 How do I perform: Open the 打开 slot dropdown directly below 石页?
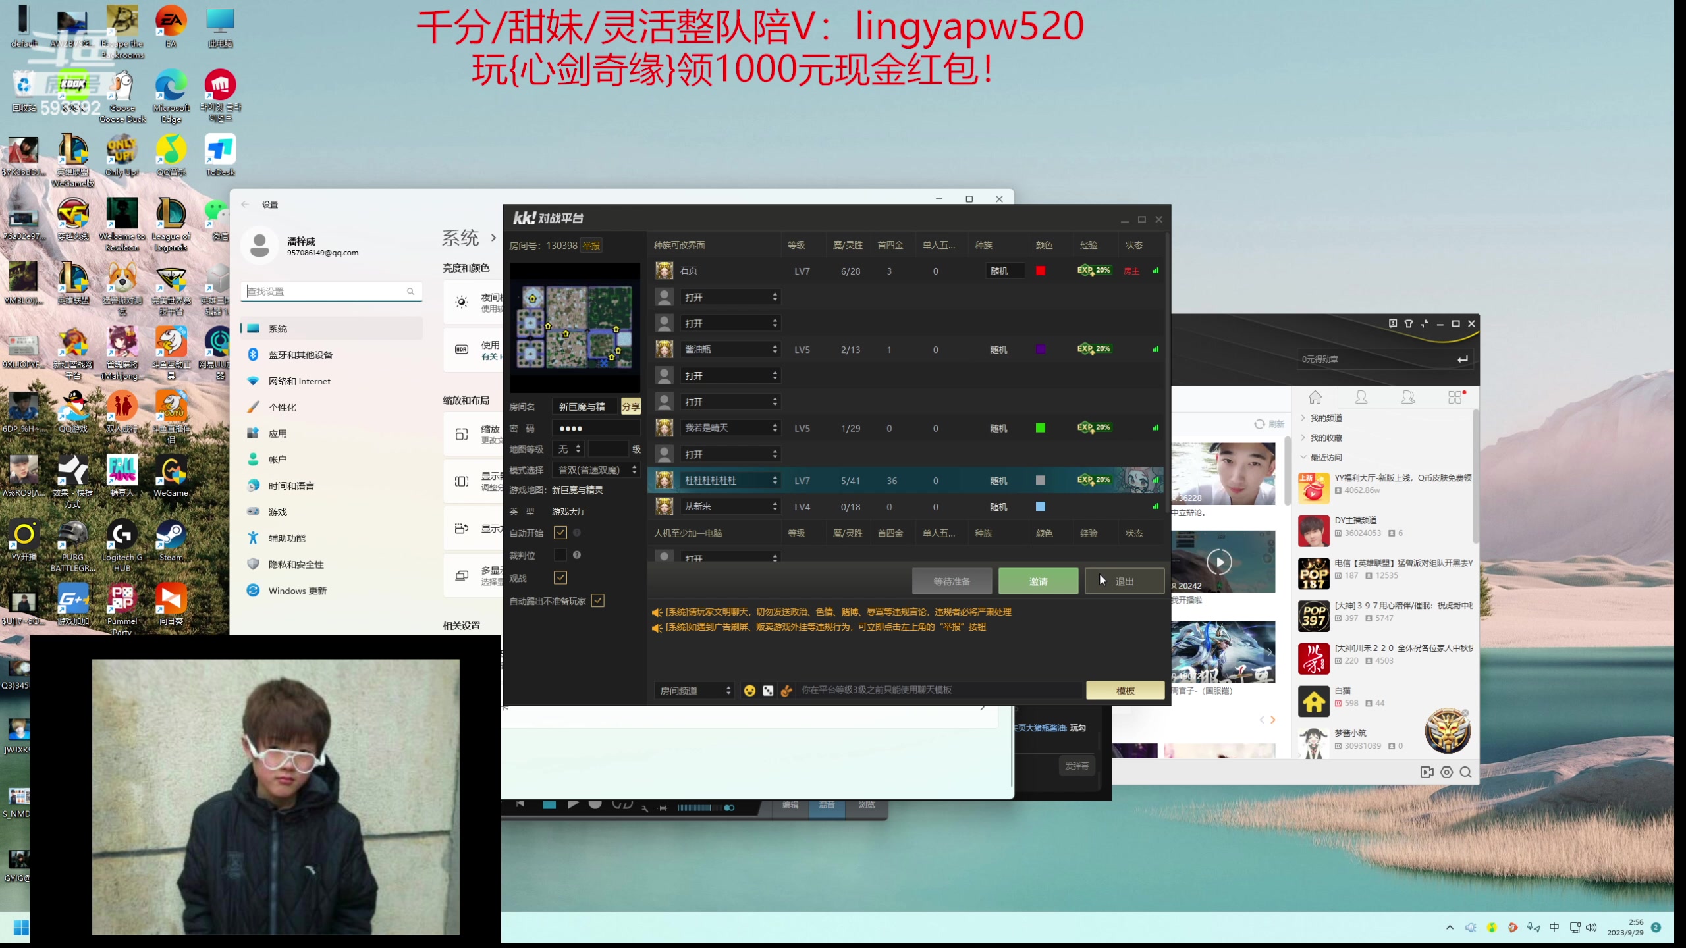click(x=730, y=297)
